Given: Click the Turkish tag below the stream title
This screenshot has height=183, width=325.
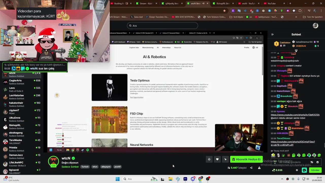Looking at the screenshot, I should pyautogui.click(x=85, y=167).
